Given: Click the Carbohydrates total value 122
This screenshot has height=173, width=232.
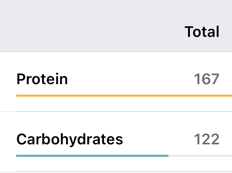Looking at the screenshot, I should [206, 139].
